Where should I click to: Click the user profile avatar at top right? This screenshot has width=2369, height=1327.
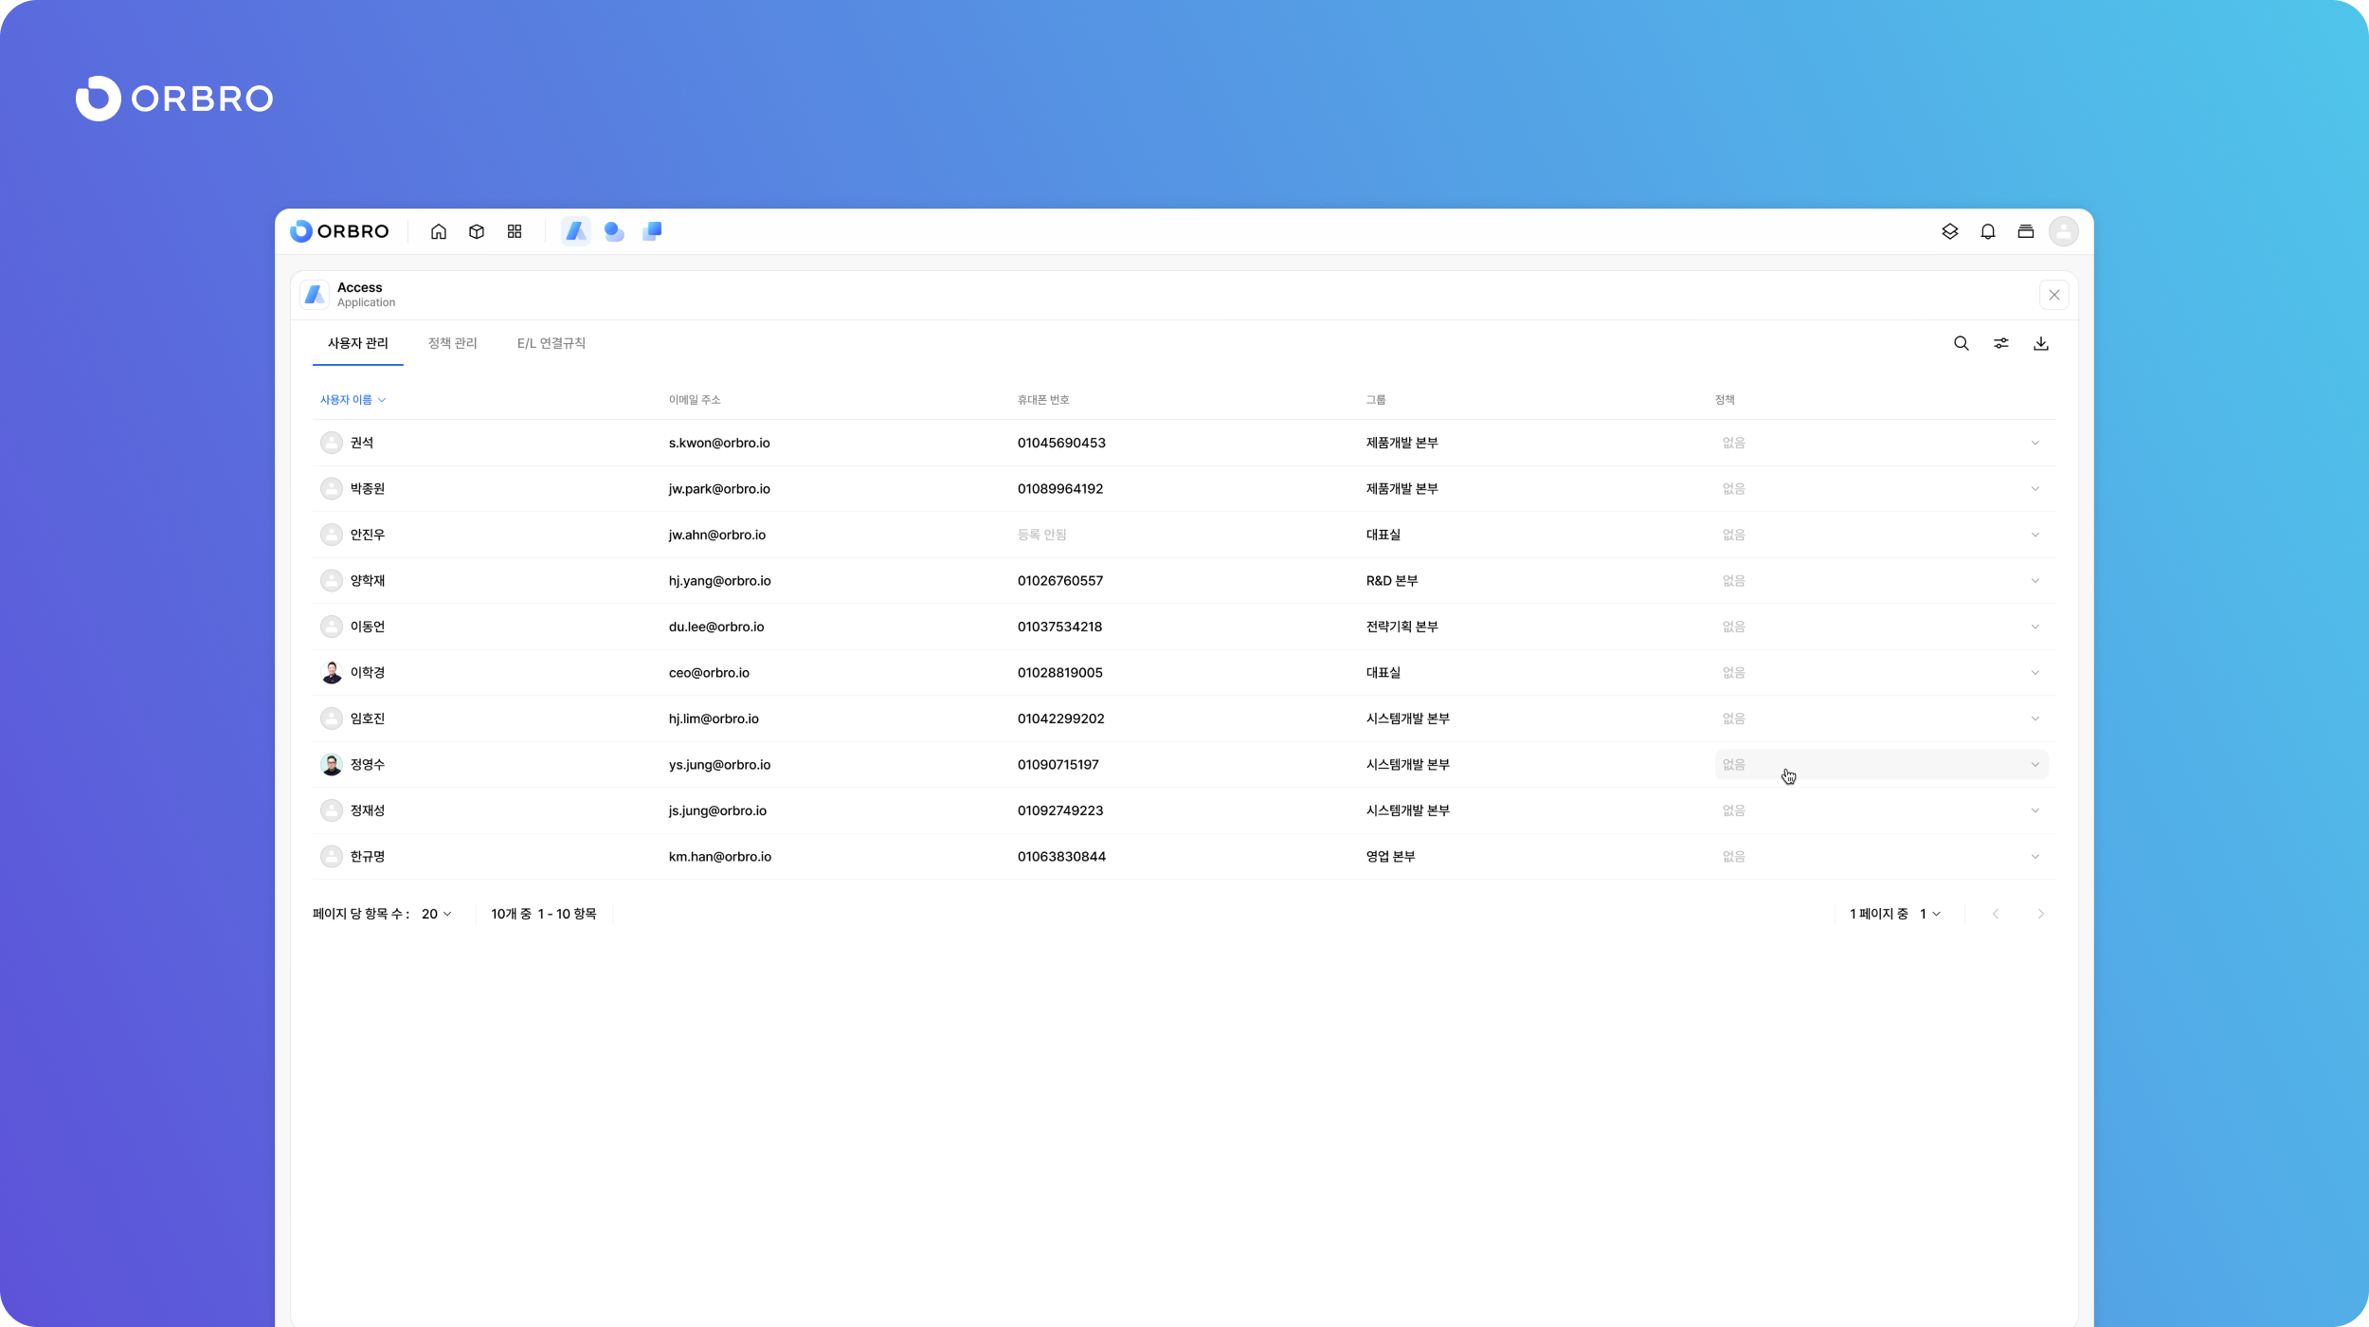(2064, 231)
